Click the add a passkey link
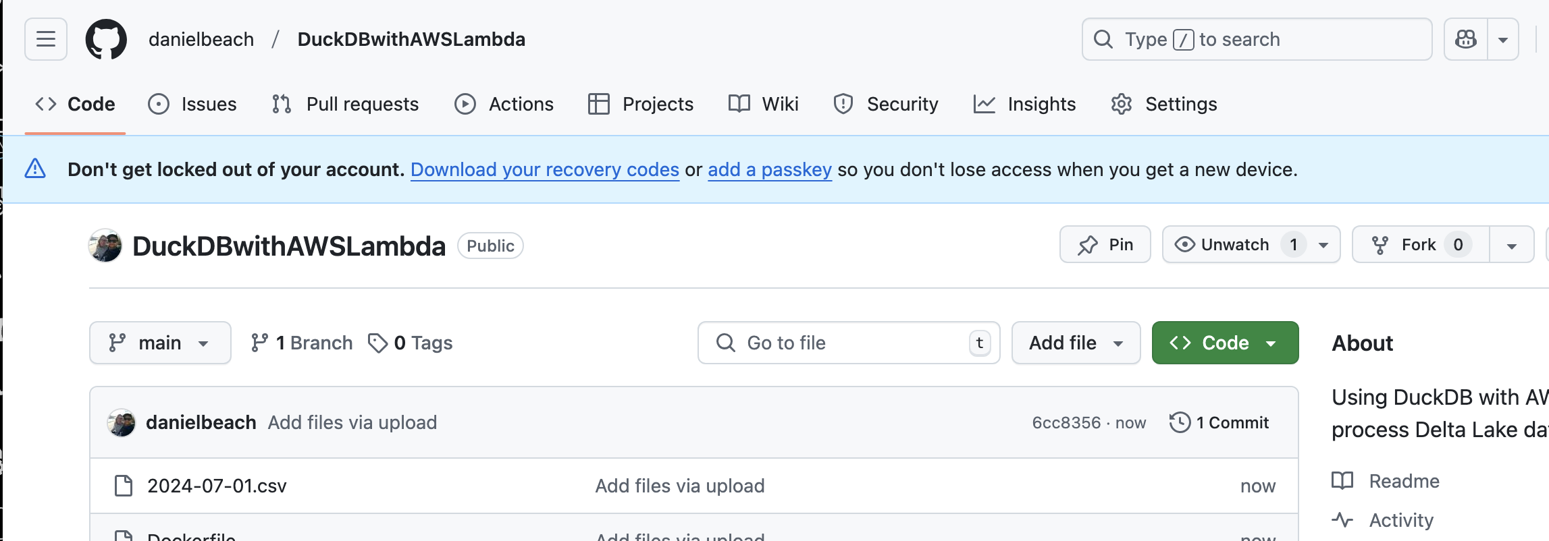 (769, 169)
